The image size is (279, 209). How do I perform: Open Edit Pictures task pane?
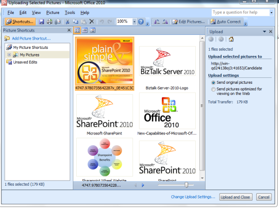[189, 22]
